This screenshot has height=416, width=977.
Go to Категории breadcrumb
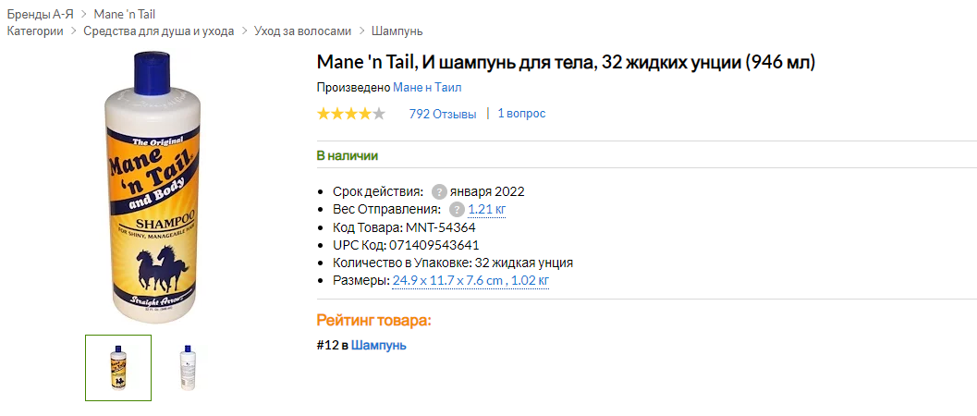tap(35, 31)
